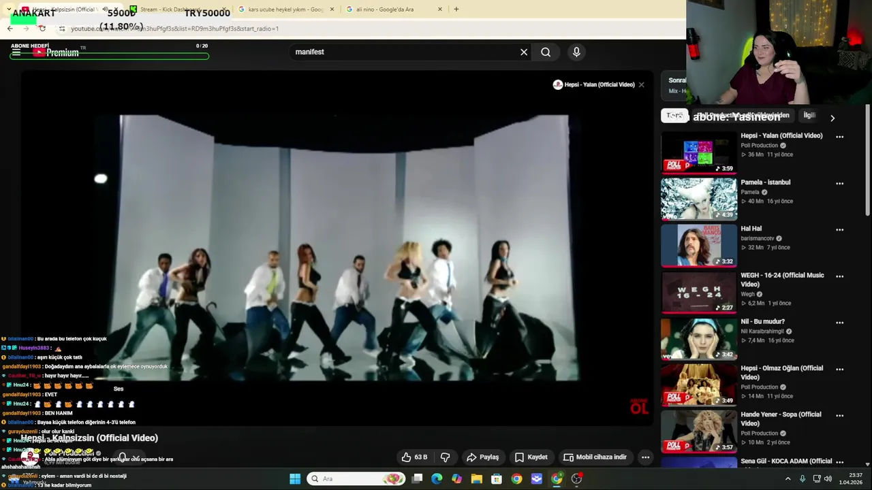Go back in browser history
Viewport: 872px width, 490px height.
[10, 29]
